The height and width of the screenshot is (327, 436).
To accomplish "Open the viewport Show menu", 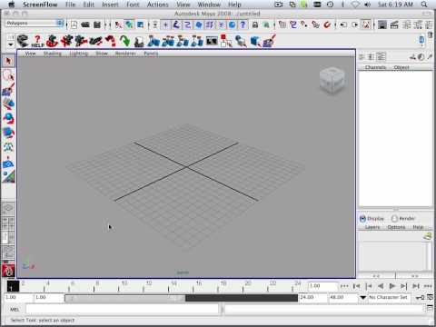I will tap(102, 54).
